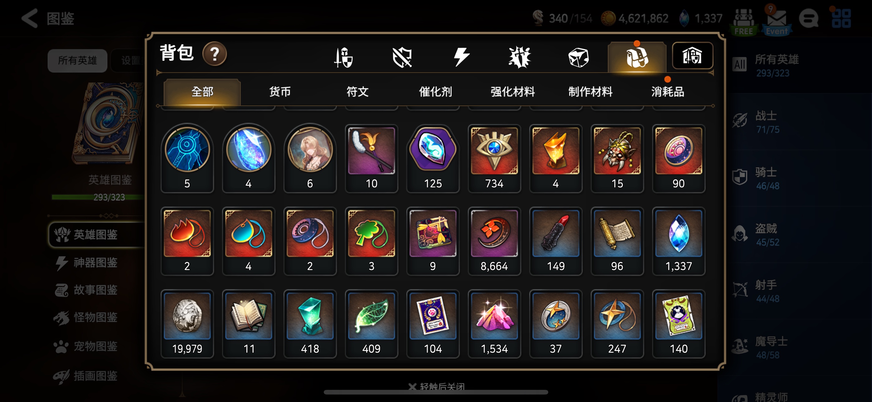Screen dimensions: 872x402
Task: Switch to the dice cube category icon
Action: coord(578,57)
